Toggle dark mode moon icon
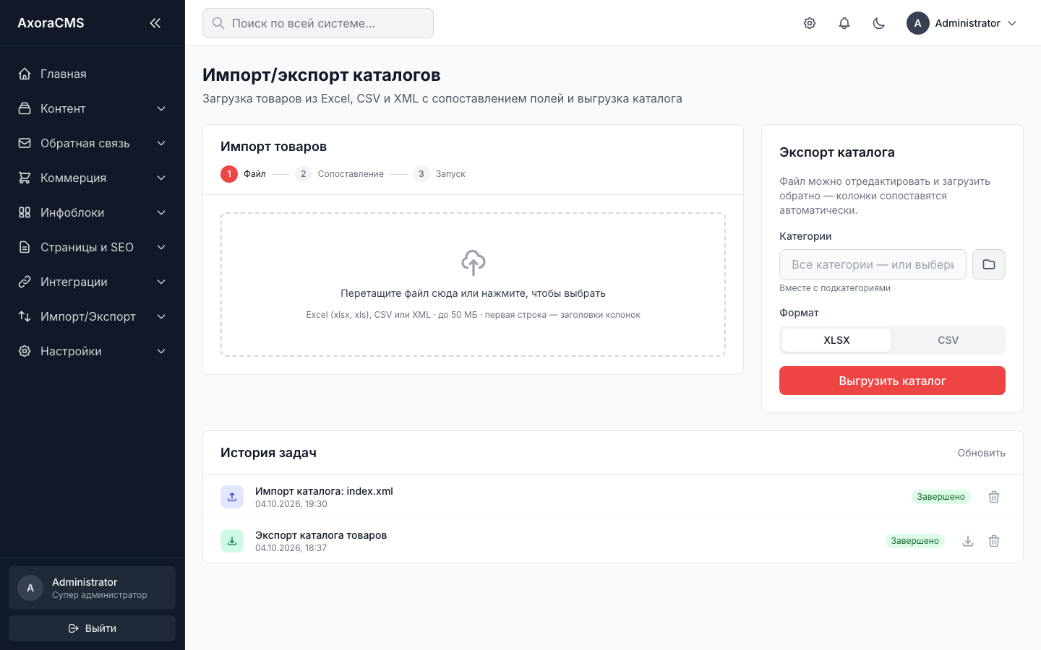 point(879,23)
